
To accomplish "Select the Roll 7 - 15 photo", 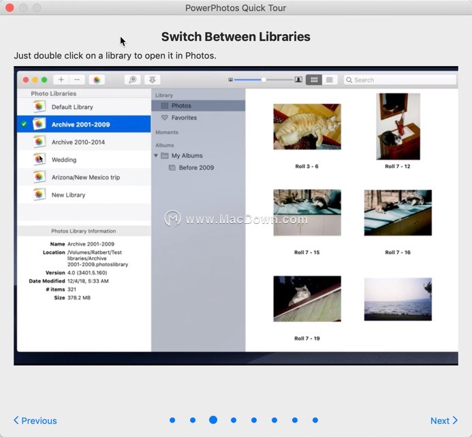I will [307, 212].
